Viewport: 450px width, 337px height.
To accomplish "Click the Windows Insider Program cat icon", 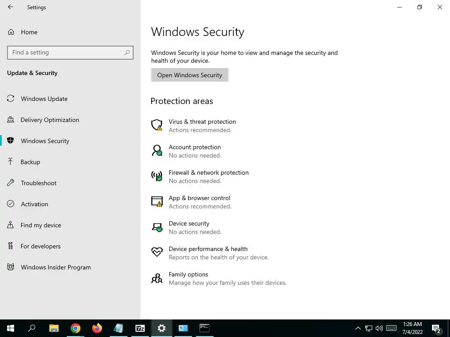I will pos(11,267).
